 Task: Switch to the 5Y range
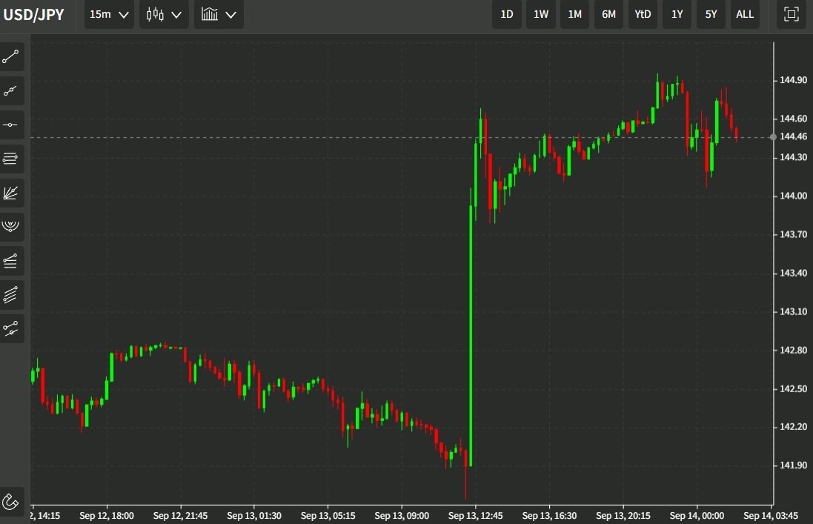711,14
